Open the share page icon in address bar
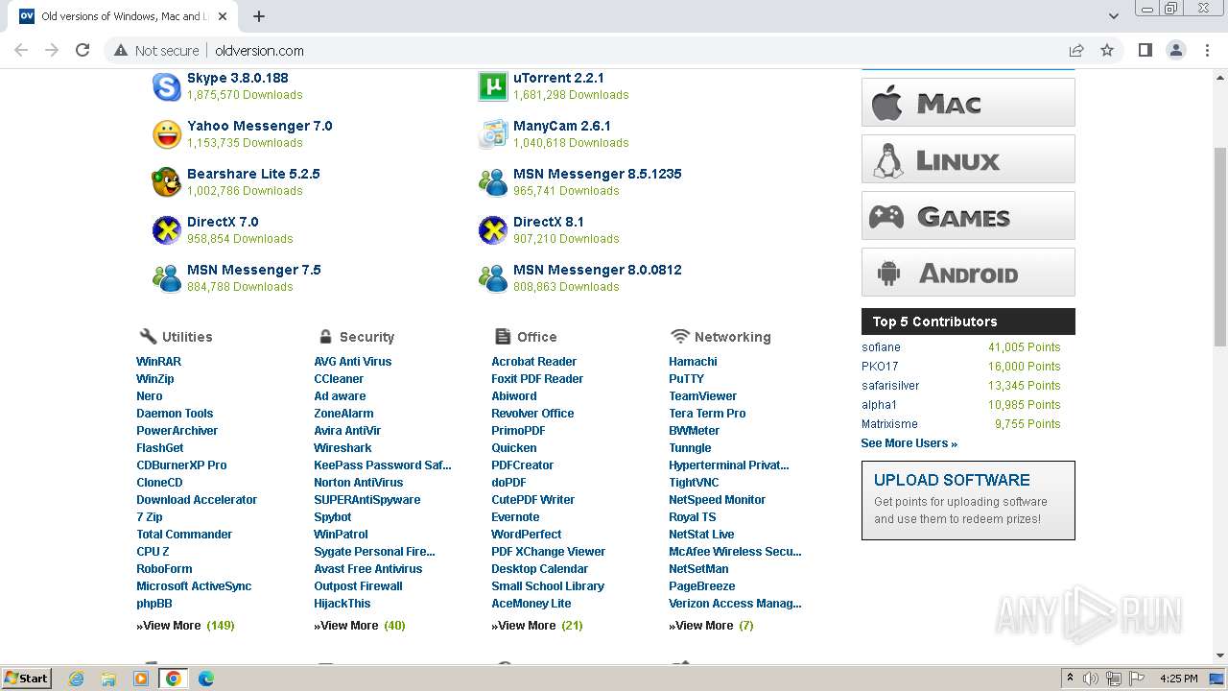The image size is (1228, 691). click(x=1076, y=50)
